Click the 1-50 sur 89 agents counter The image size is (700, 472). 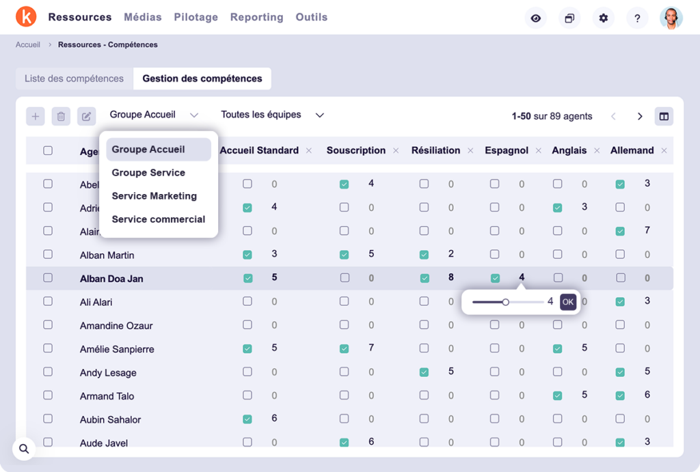pyautogui.click(x=552, y=116)
